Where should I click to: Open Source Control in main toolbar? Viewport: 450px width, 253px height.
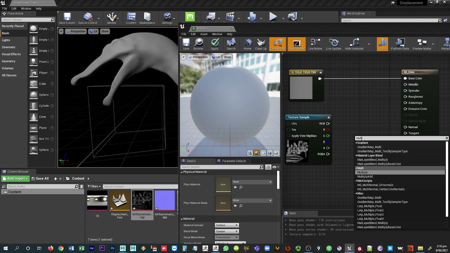pyautogui.click(x=88, y=18)
